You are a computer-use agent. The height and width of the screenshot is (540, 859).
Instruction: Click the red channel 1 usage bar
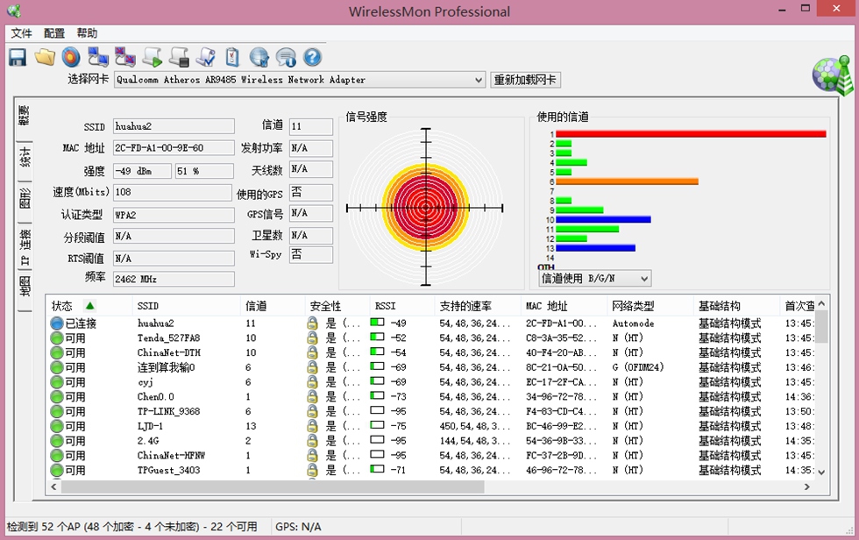pos(691,133)
